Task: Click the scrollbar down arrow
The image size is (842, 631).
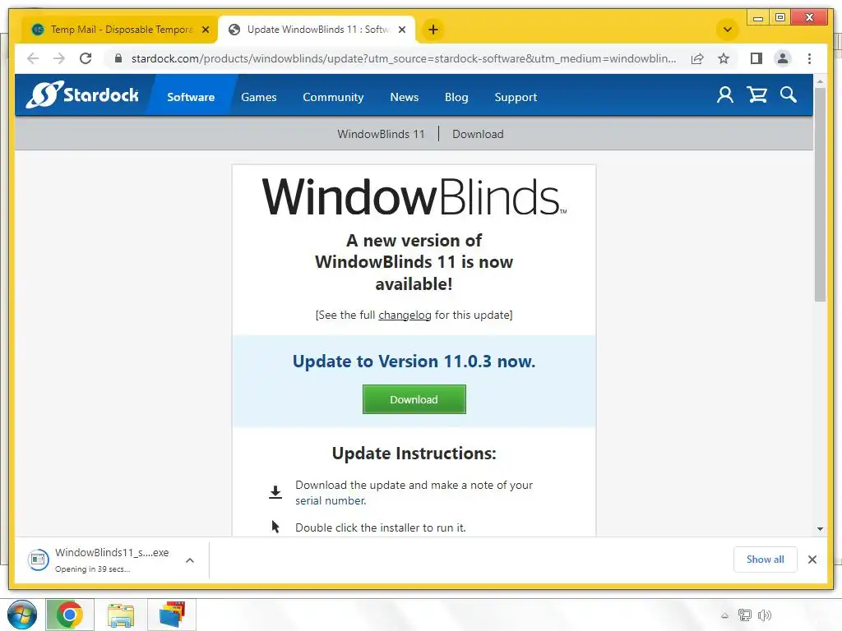Action: (x=820, y=529)
